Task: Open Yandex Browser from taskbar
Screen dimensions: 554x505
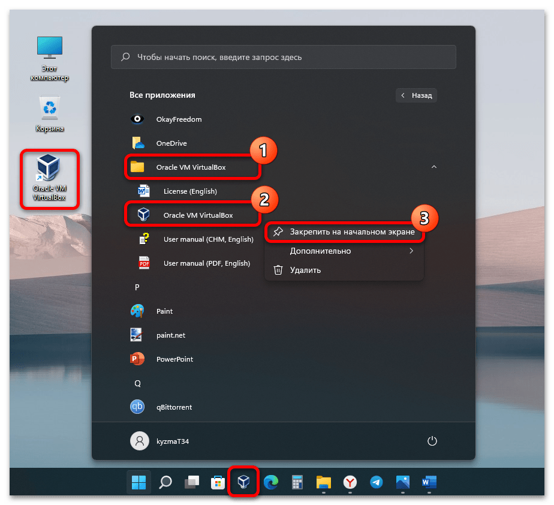Action: coord(350,482)
